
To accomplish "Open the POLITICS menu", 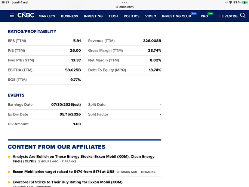I will (132, 16).
